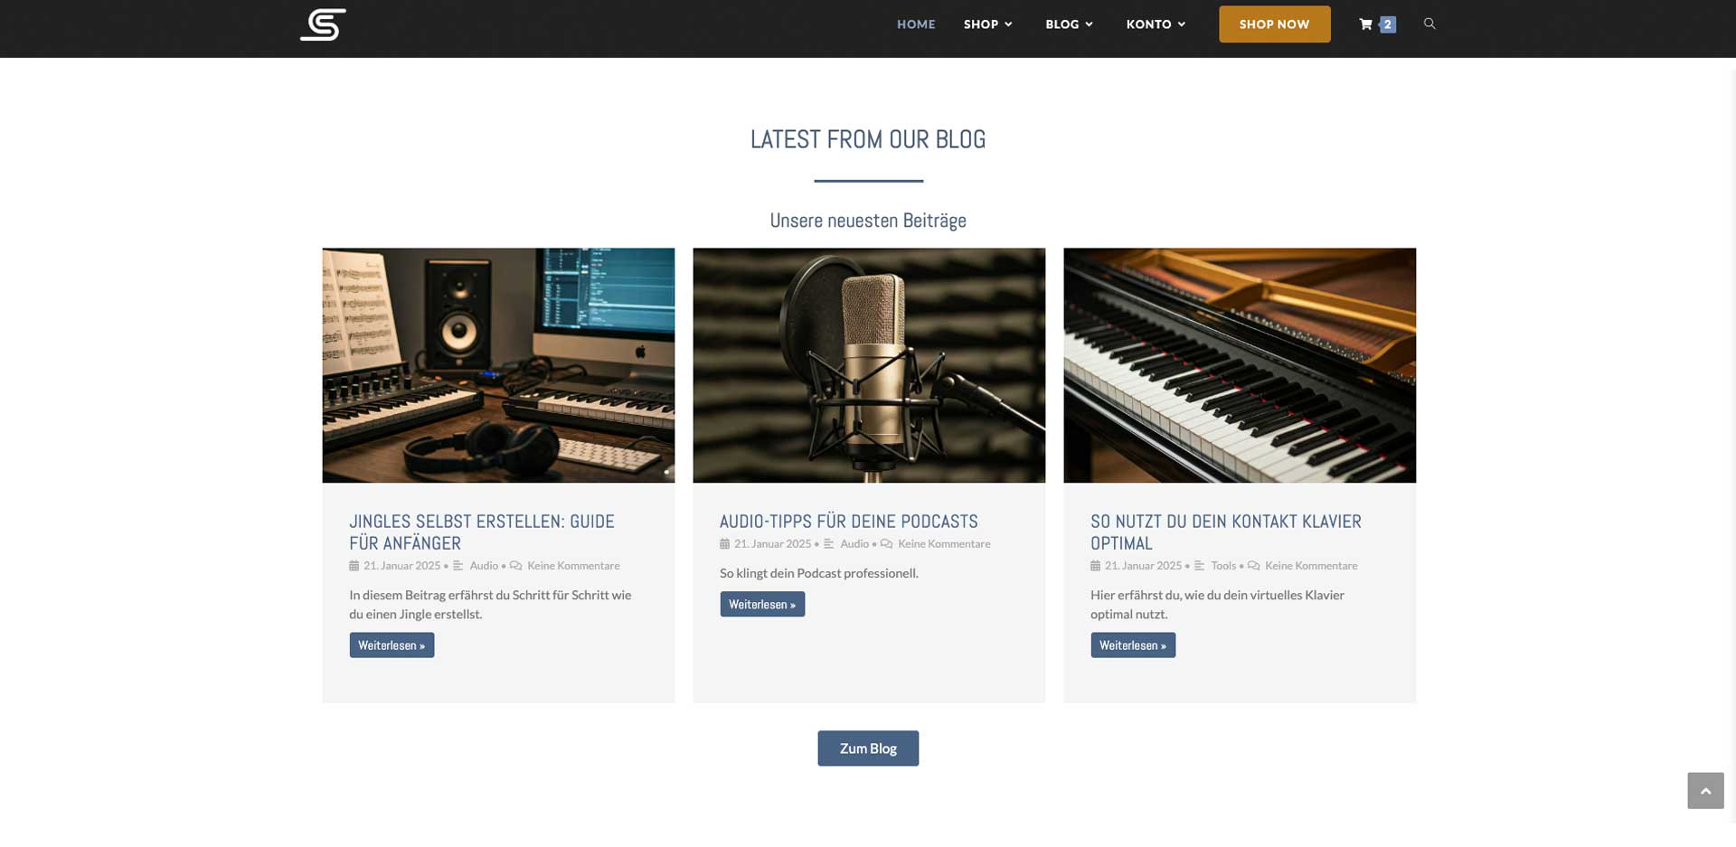This screenshot has width=1736, height=847.
Task: Open the microphone post thumbnail
Action: click(869, 365)
